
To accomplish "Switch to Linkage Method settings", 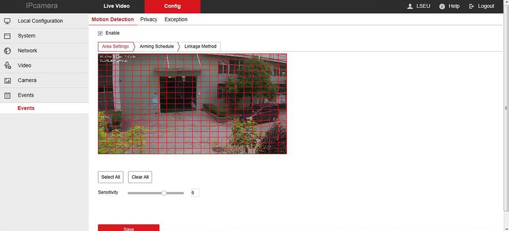I will pyautogui.click(x=200, y=46).
